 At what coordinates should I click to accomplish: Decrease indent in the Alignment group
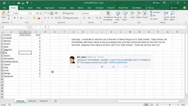coord(56,18)
